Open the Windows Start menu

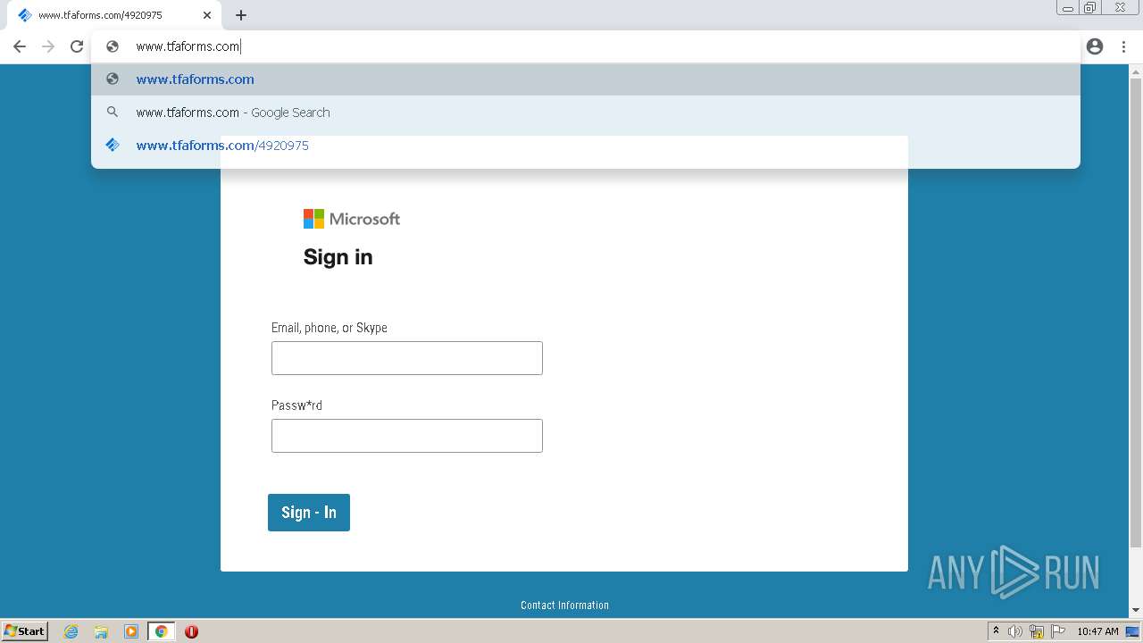[25, 631]
